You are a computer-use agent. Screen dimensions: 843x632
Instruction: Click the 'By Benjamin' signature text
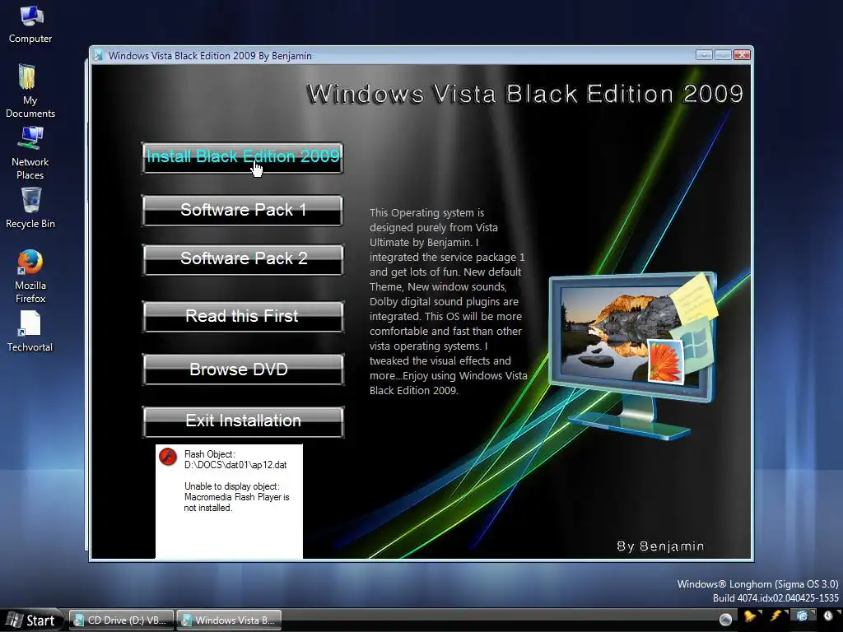point(660,546)
